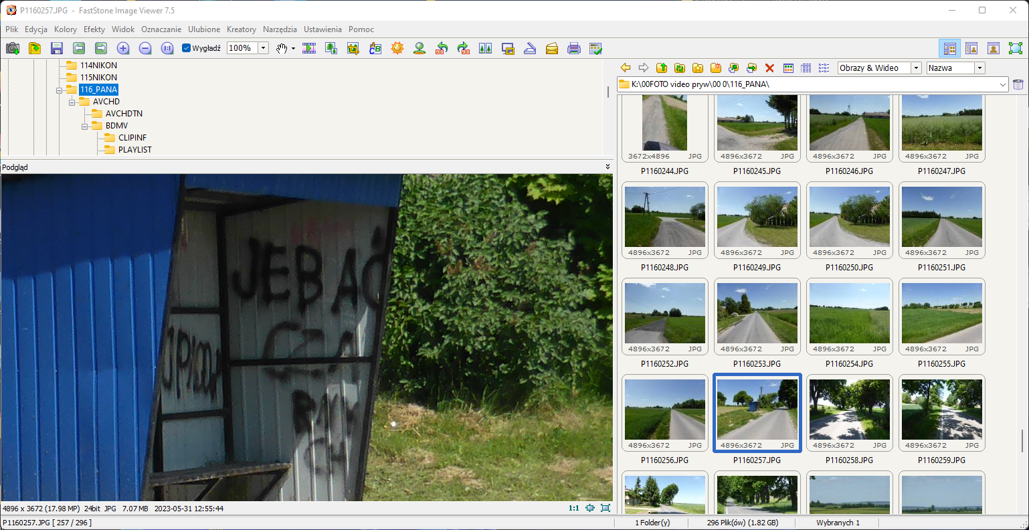Click the crop board icon

[353, 48]
